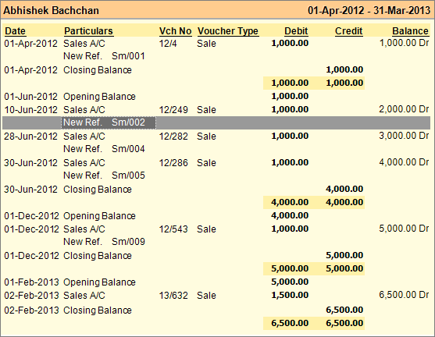Screen dimensions: 435x337
Task: Click the ledger name Abhishek Bachchan
Action: [x=51, y=11]
